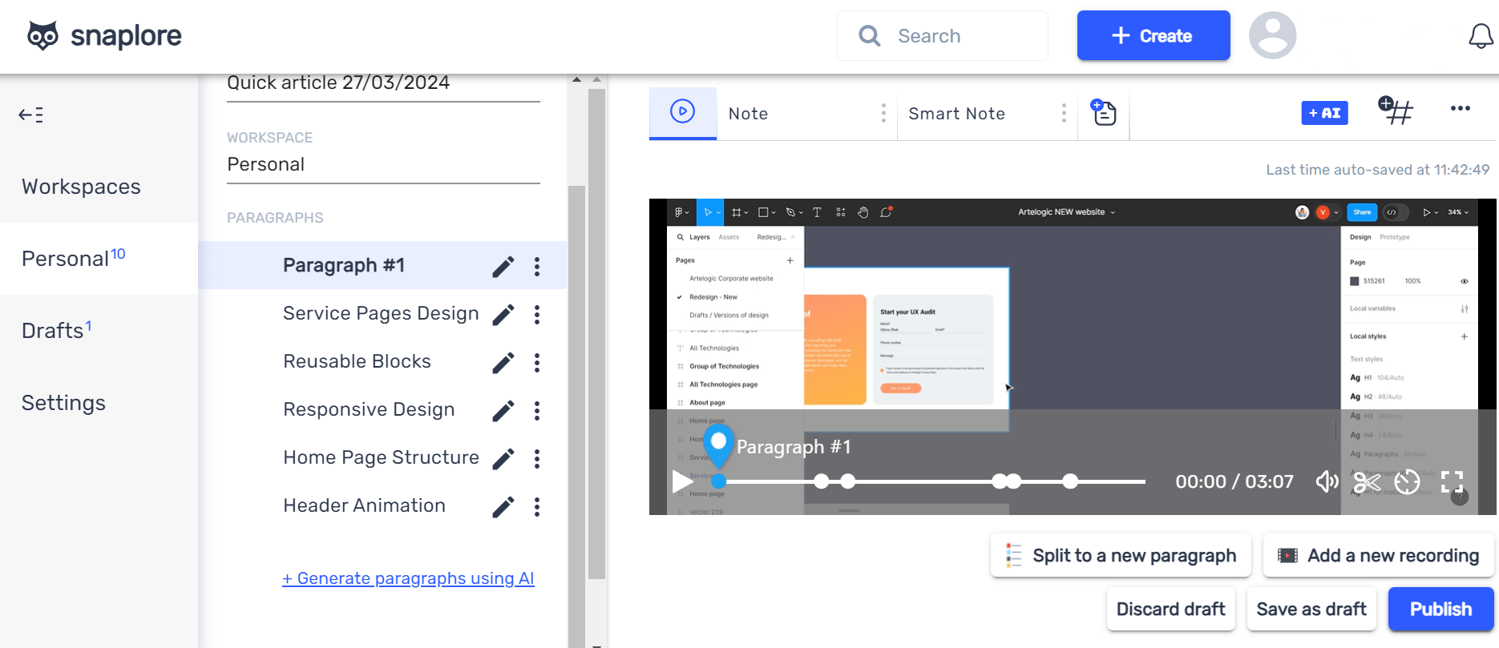Viewport: 1499px width, 648px height.
Task: Click the scissors trim icon in player
Action: [1367, 482]
